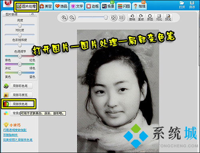Click the 重做 redo icon

141,18
